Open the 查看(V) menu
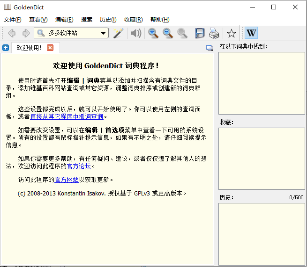The image size is (307, 267). 38,20
